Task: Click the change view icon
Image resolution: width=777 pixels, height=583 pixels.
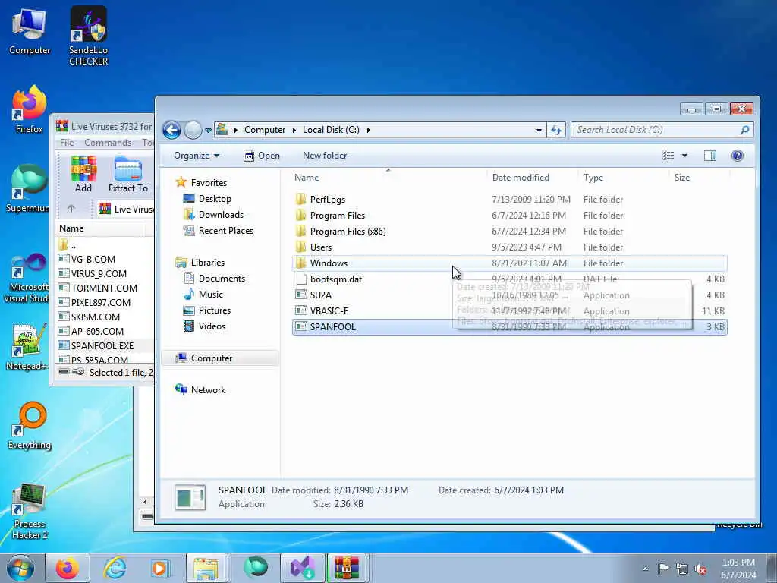Action: (x=668, y=156)
